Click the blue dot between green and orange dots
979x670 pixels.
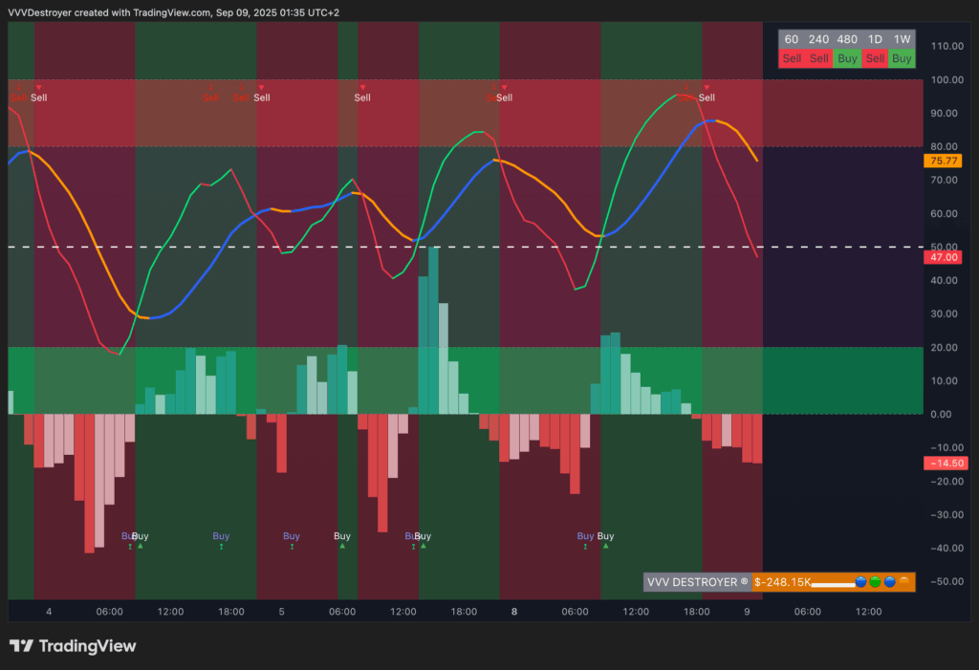click(x=889, y=582)
